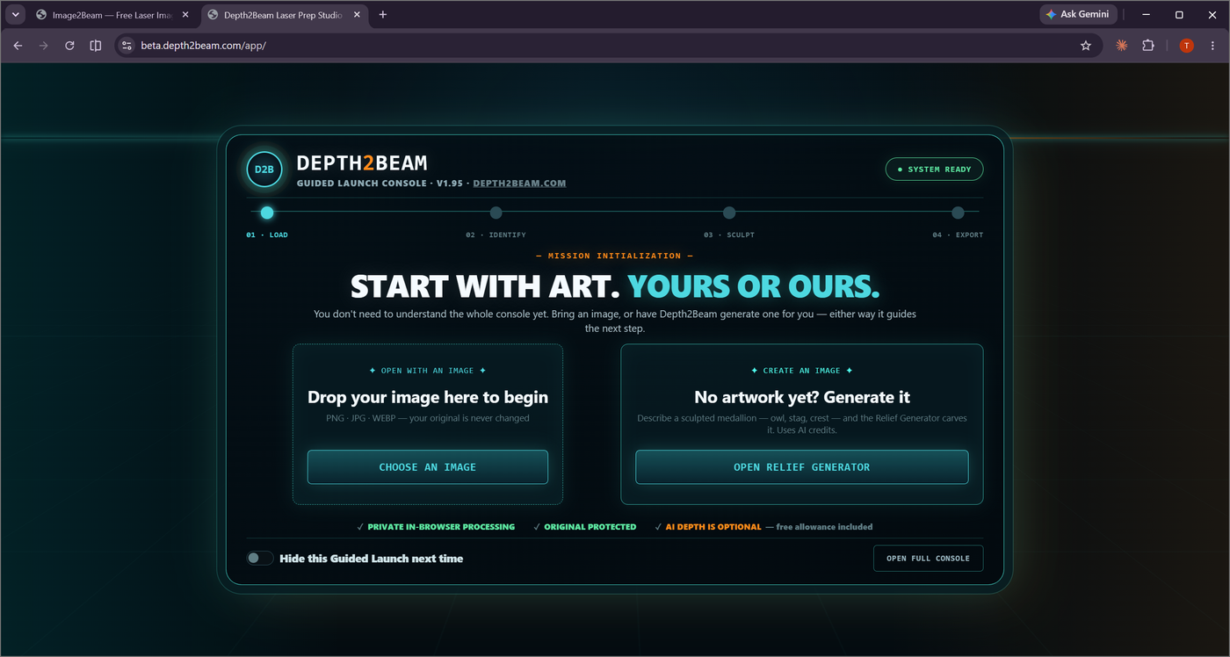
Task: Click the System Ready status badge
Action: point(934,170)
